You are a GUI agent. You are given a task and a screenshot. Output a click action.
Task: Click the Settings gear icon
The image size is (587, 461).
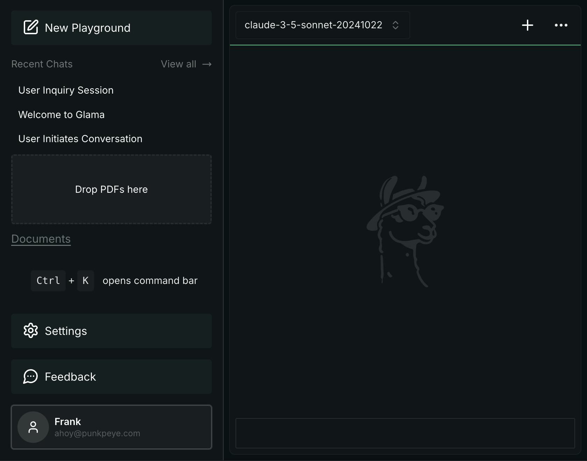pos(31,330)
